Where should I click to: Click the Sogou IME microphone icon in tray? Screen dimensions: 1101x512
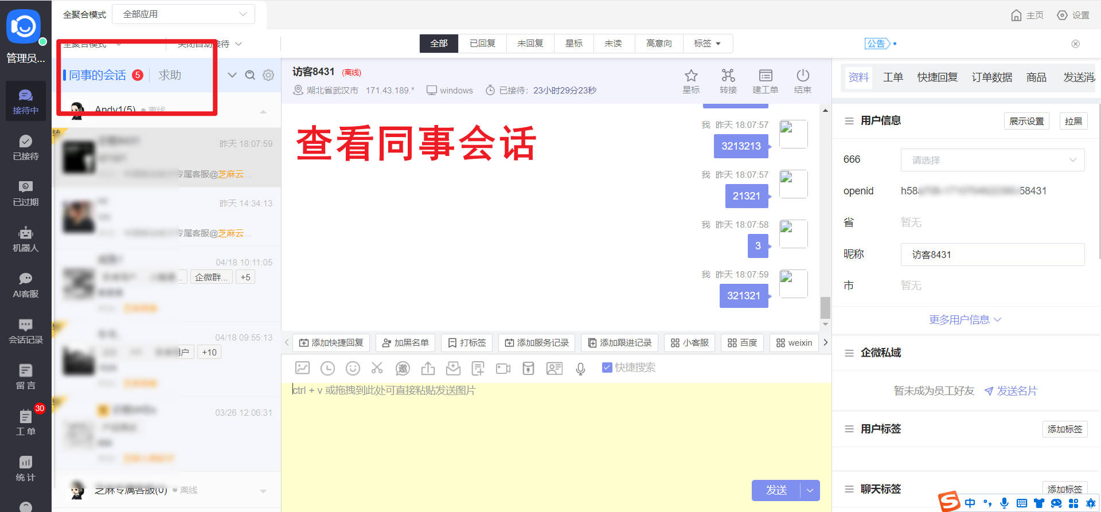[1004, 503]
